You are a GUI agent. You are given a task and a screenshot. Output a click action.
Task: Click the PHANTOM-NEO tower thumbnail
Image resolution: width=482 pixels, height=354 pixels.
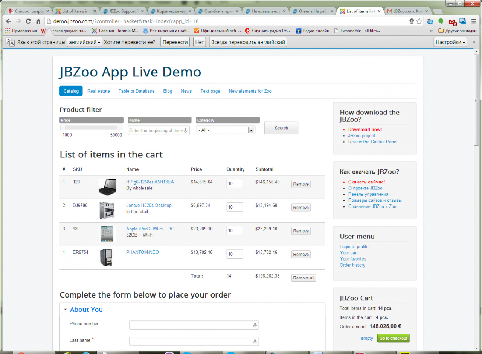pyautogui.click(x=106, y=258)
